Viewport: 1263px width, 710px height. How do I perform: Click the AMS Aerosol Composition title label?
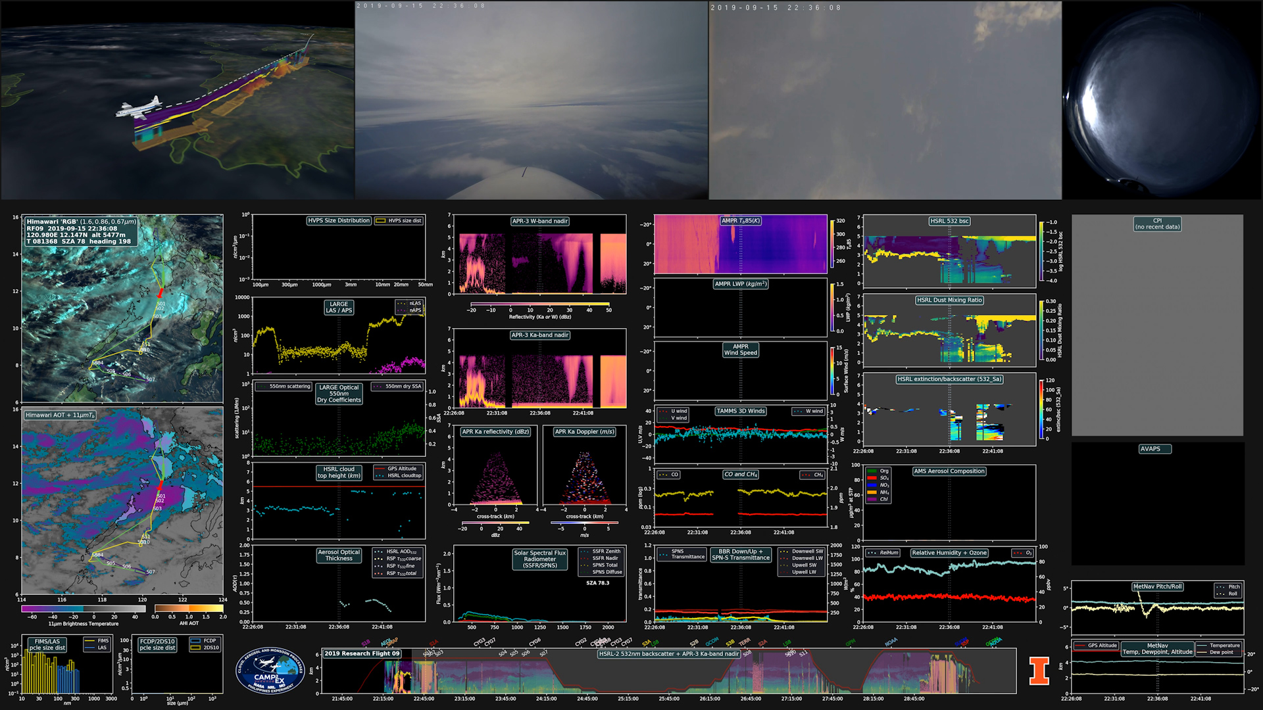[949, 471]
